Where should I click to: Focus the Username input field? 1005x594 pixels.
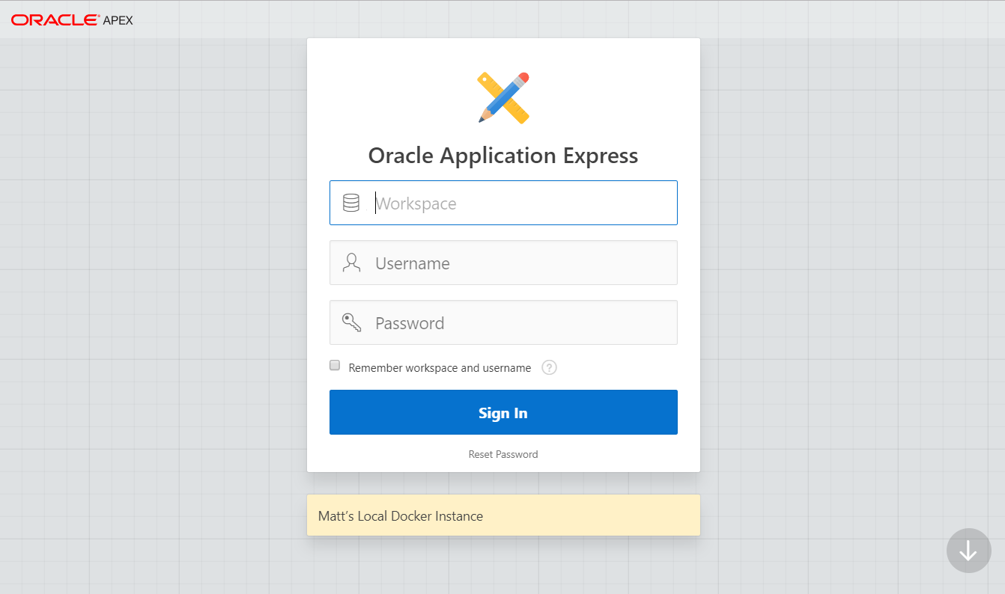[x=503, y=263]
